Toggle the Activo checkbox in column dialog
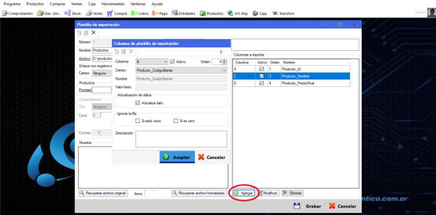 tap(172, 62)
